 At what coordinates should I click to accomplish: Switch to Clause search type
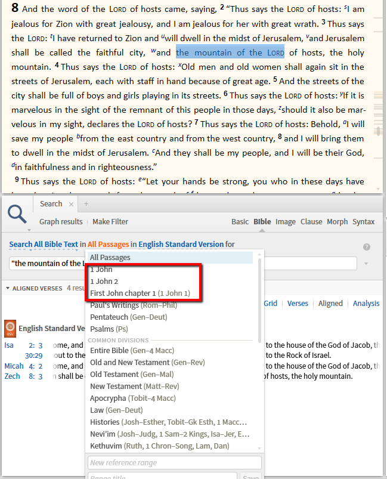point(311,222)
